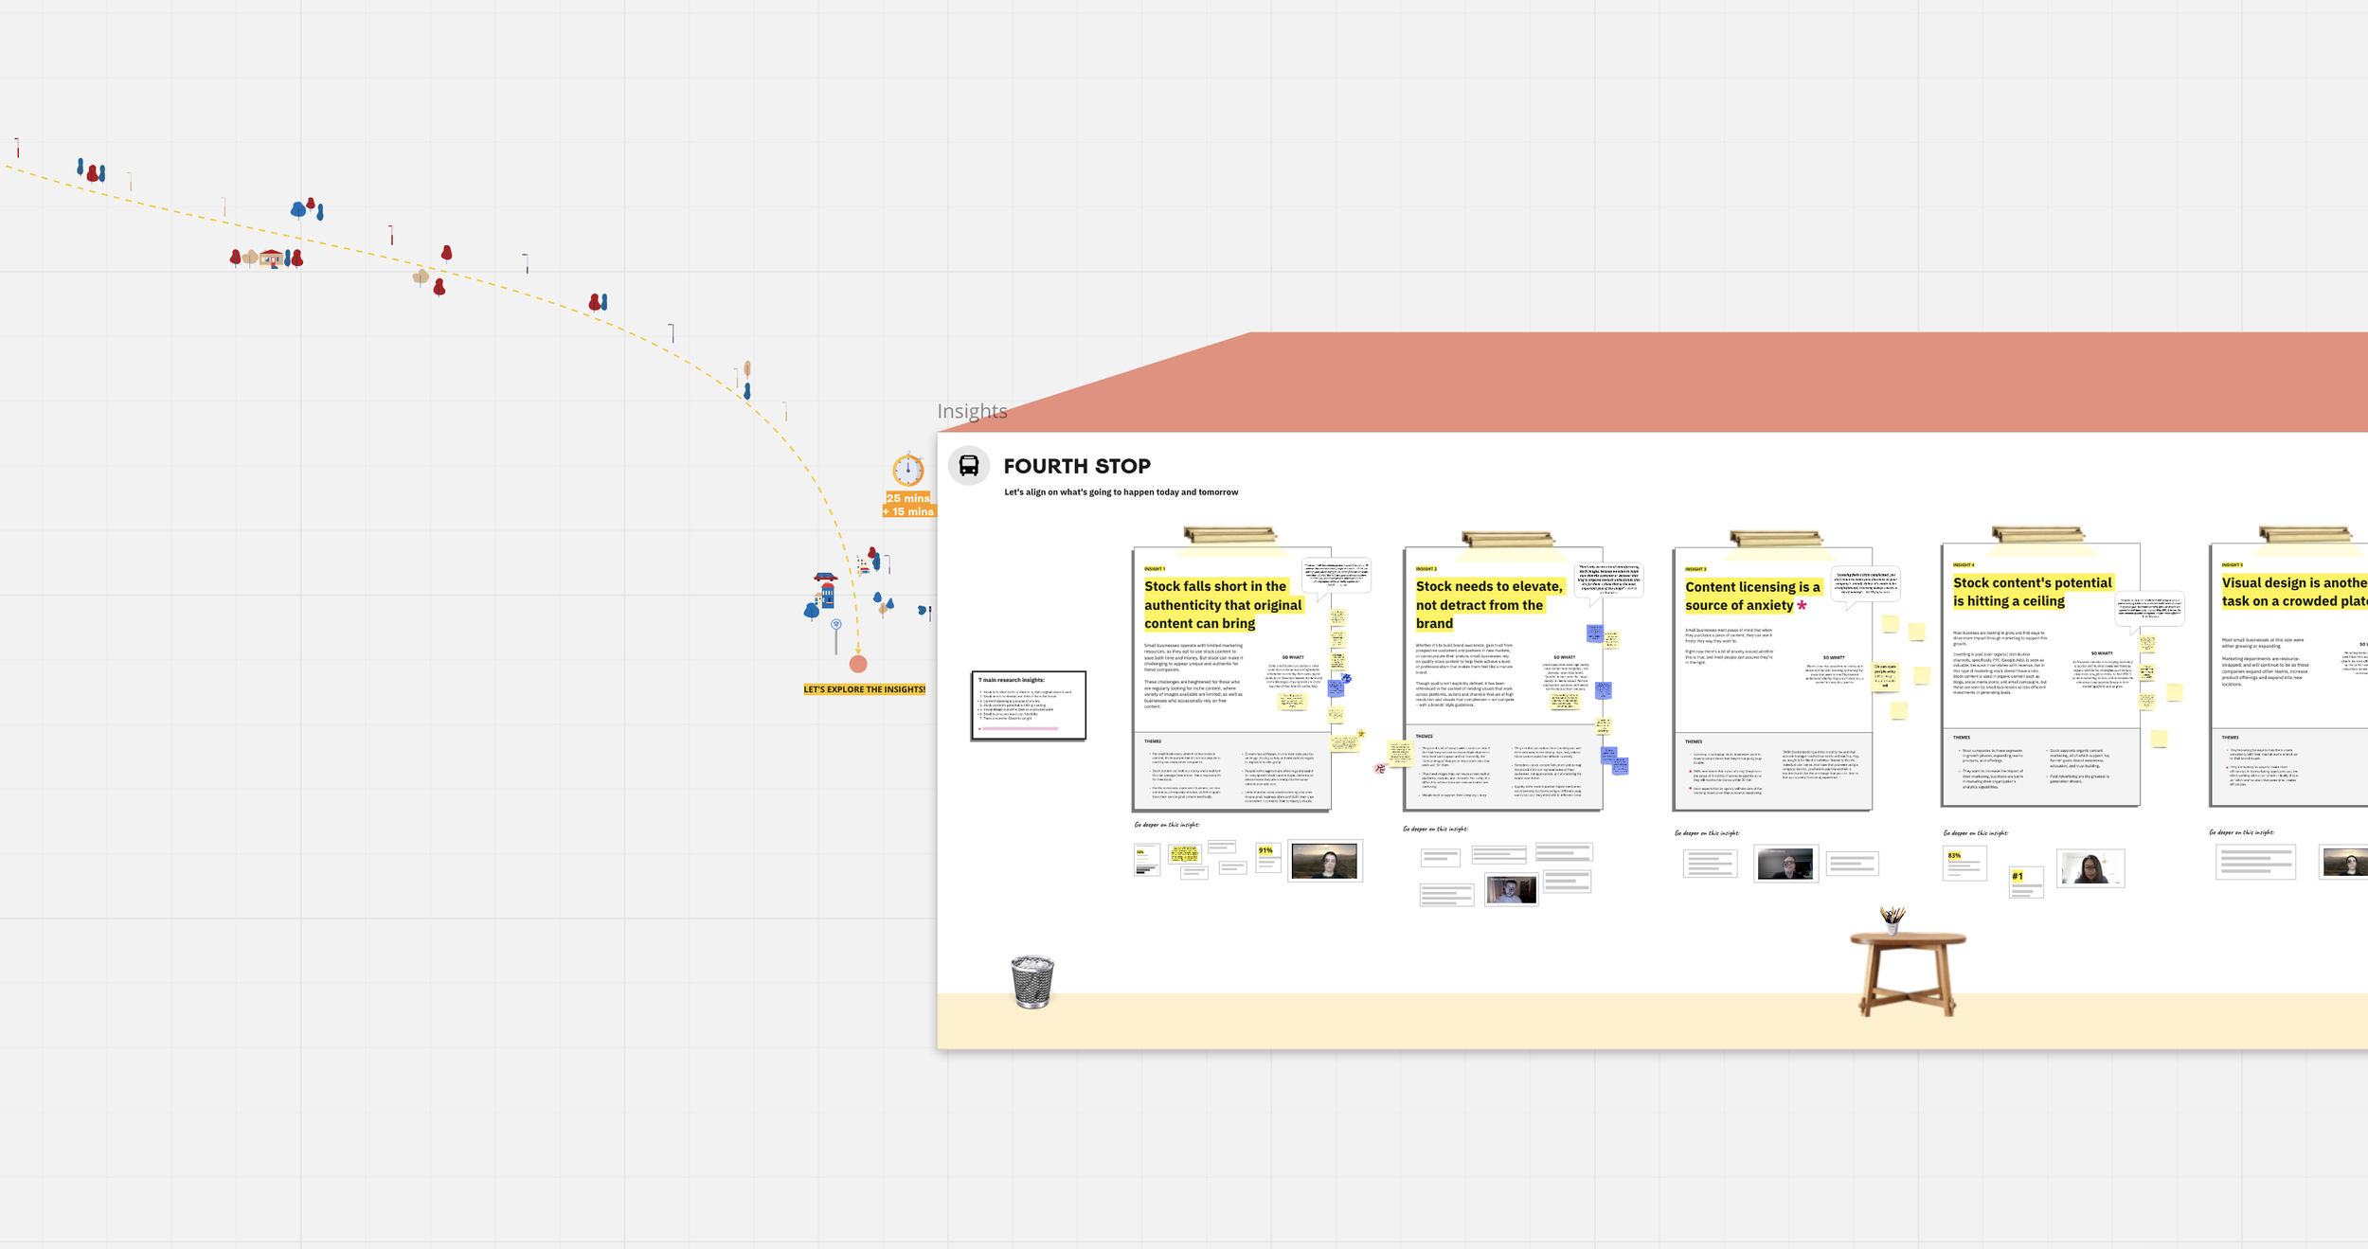Click the red-roofed house on the dashed path

pyautogui.click(x=271, y=258)
